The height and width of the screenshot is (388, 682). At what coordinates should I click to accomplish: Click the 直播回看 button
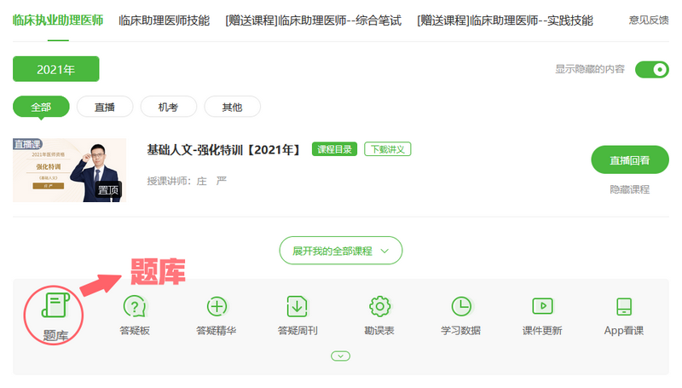[629, 160]
